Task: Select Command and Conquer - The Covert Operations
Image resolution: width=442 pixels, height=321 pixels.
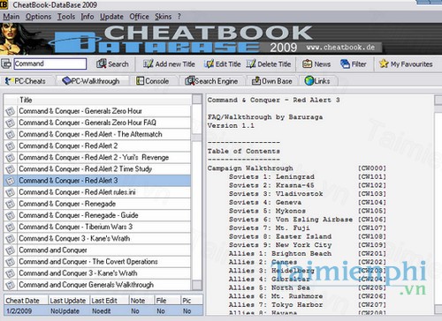Action: pos(97,262)
